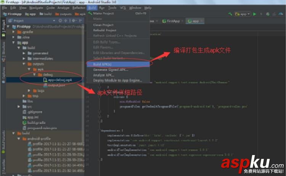Toggle the Favorites tool window tab

point(3,166)
